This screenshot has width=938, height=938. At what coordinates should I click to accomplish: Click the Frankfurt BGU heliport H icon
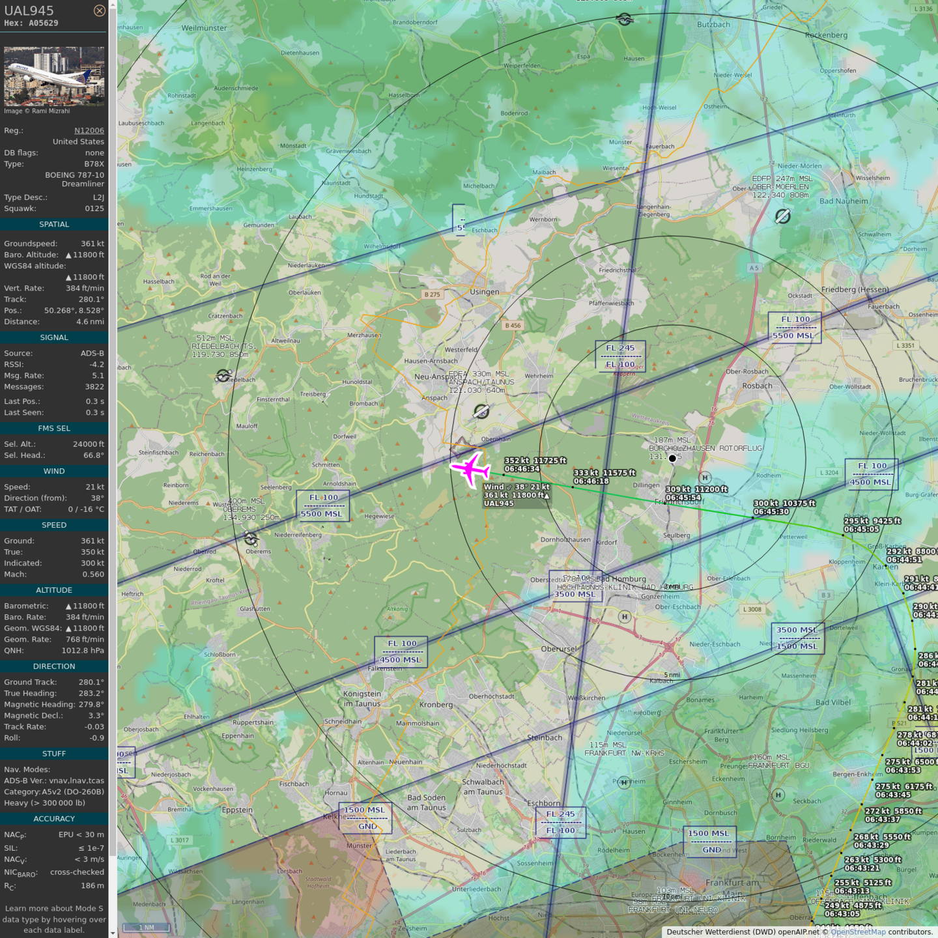pyautogui.click(x=778, y=795)
